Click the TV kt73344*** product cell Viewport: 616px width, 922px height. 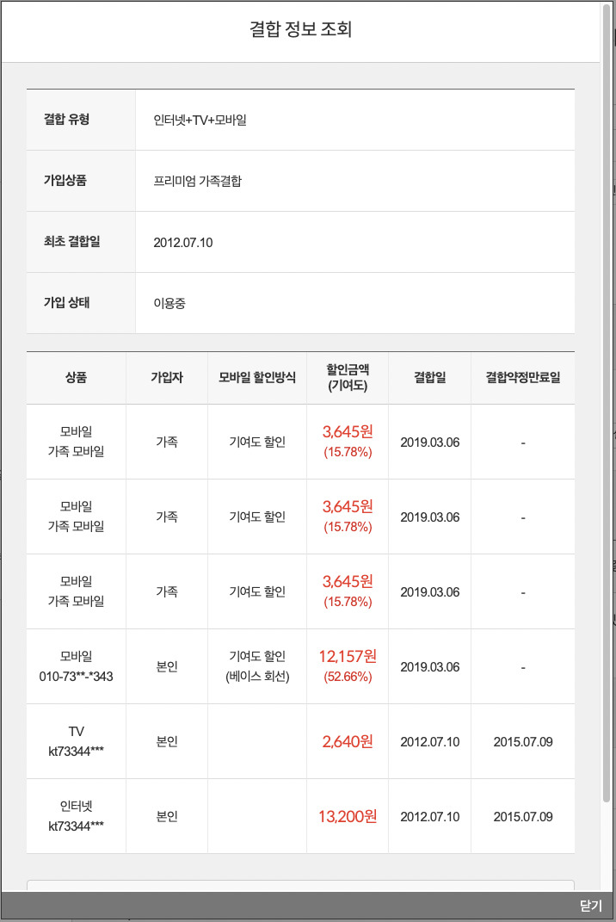click(76, 741)
